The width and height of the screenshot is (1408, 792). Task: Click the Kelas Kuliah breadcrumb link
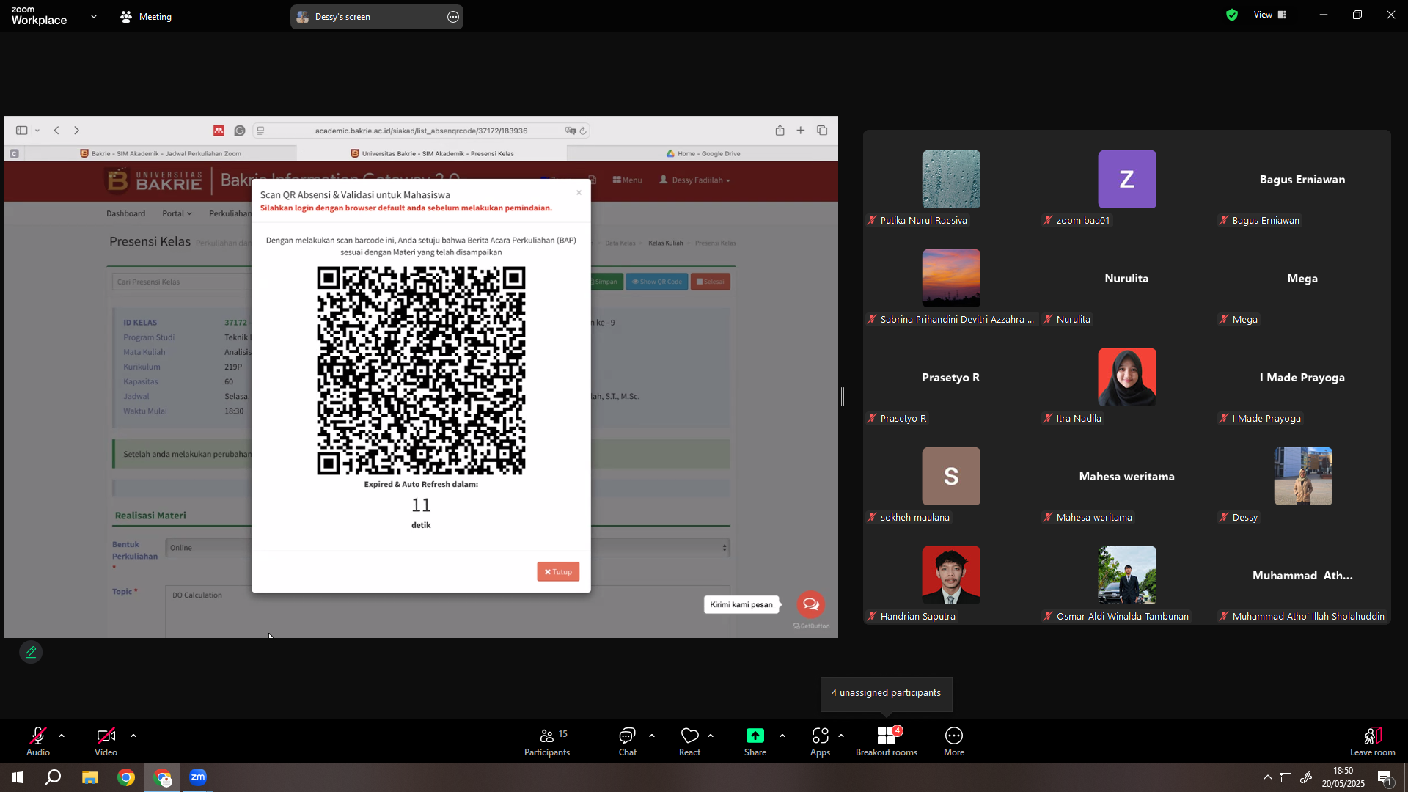coord(665,243)
